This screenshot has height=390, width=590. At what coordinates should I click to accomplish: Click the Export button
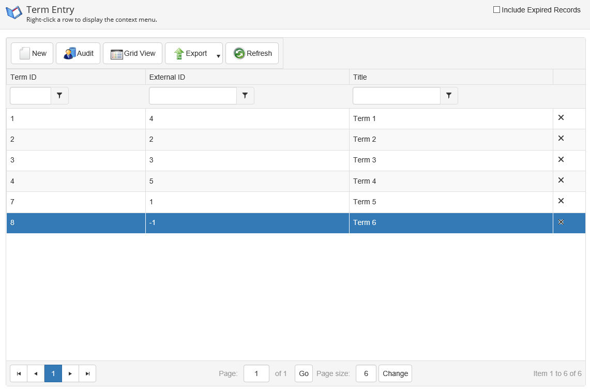pos(190,53)
